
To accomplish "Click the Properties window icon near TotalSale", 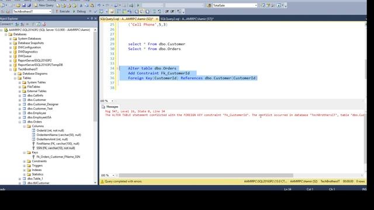I will [268, 5].
